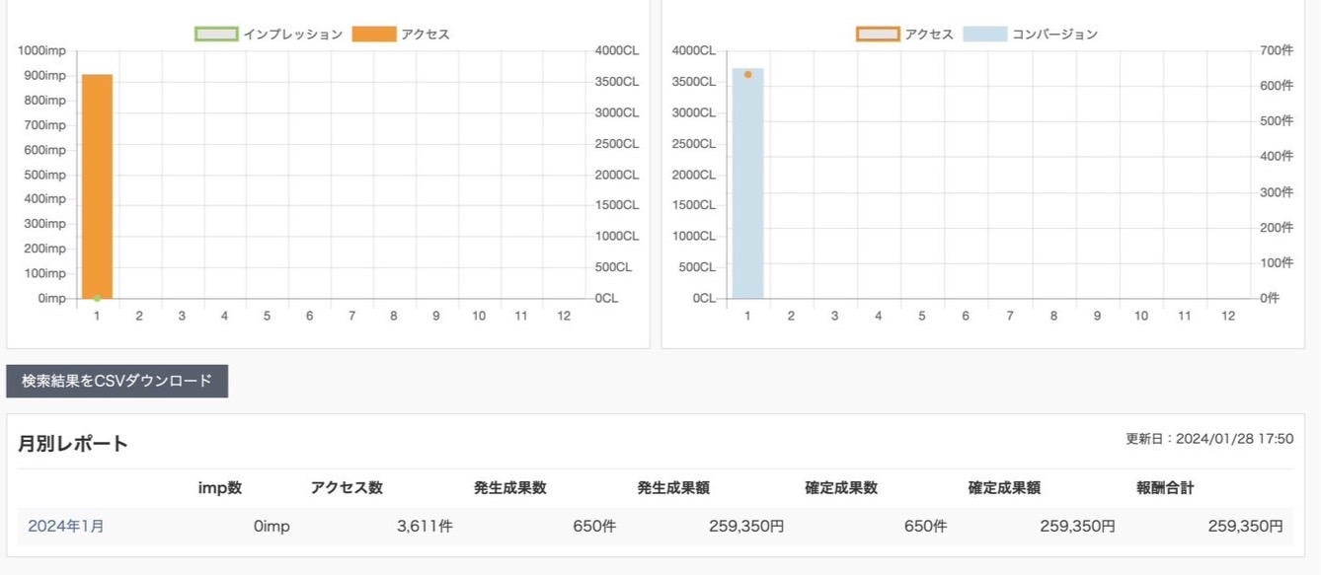Click the 確定成果額 column header
This screenshot has height=575, width=1321.
1004,488
